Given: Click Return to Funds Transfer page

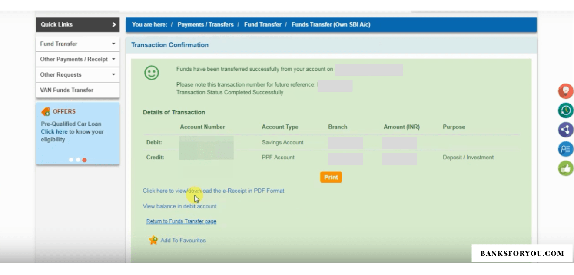Looking at the screenshot, I should [182, 221].
